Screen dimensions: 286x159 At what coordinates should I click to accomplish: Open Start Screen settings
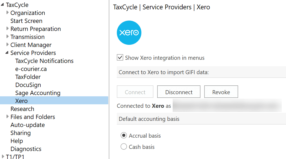pyautogui.click(x=26, y=21)
